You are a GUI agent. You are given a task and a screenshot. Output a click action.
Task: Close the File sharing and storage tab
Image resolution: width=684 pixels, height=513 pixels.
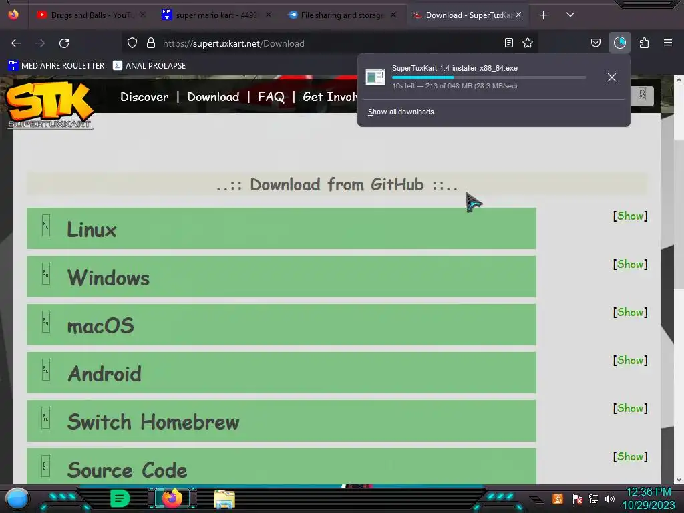tap(393, 15)
